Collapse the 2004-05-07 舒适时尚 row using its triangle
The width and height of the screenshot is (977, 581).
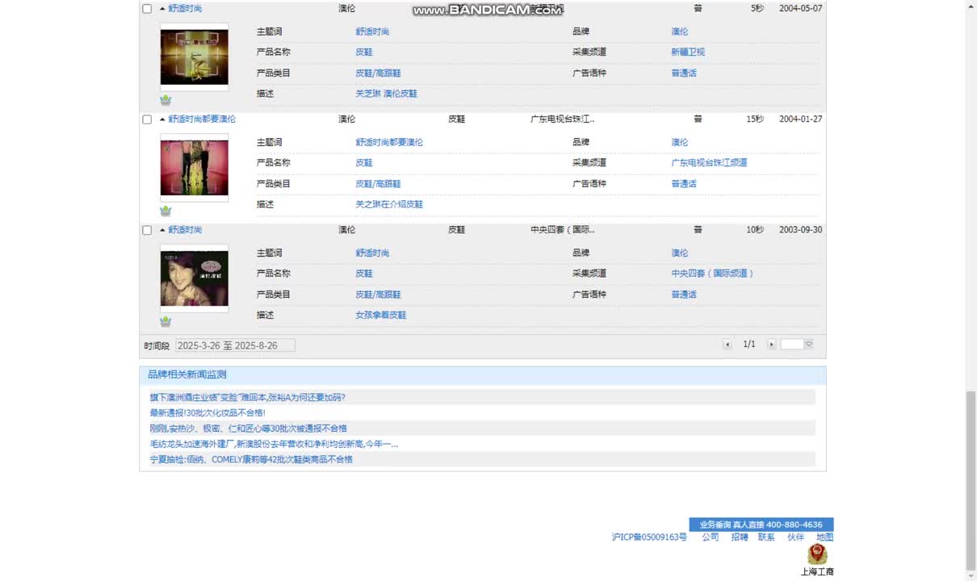click(162, 8)
